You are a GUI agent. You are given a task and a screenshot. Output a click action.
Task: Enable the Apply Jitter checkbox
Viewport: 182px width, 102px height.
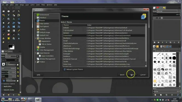2,86
